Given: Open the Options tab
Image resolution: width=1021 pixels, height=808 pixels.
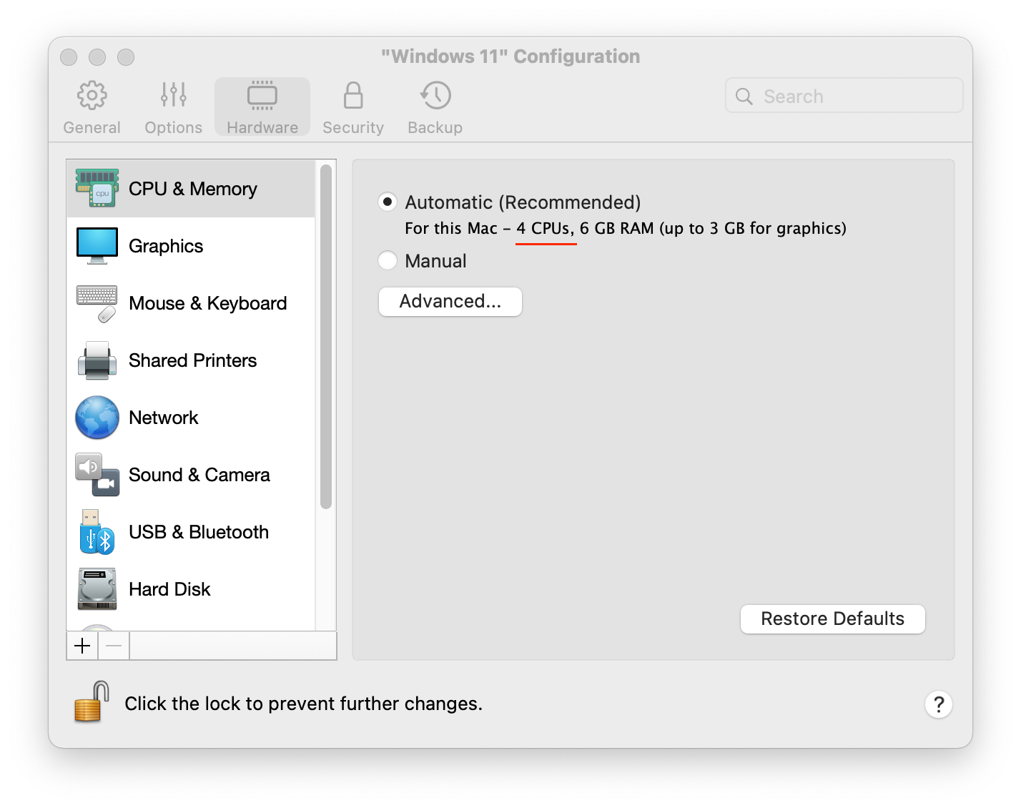Looking at the screenshot, I should coord(173,107).
